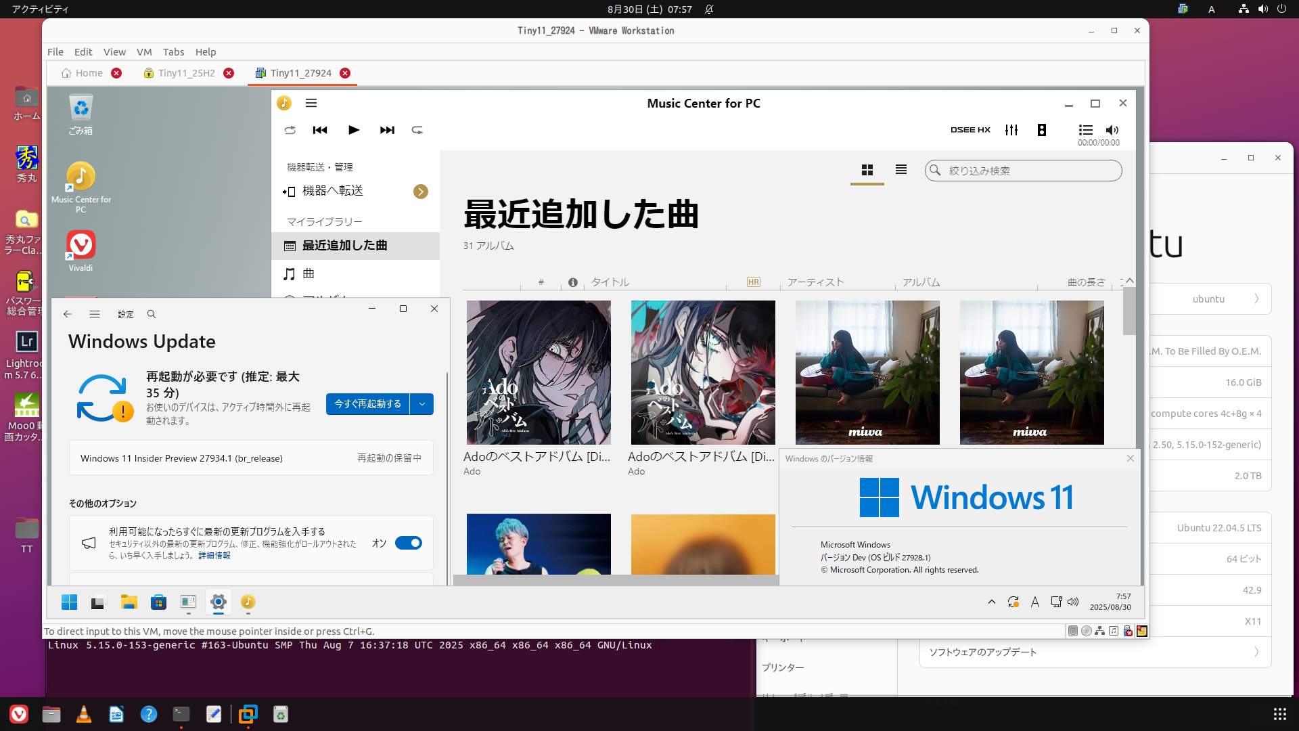Open the Vivaldi desktop shortcut in VM
Screen dimensions: 1299x731
pos(81,251)
